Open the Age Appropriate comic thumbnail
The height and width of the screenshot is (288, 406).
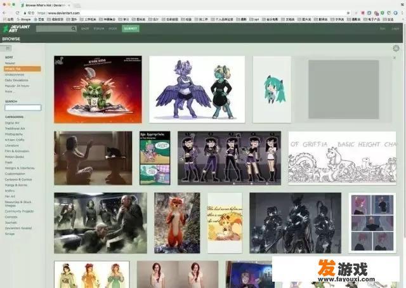155,158
